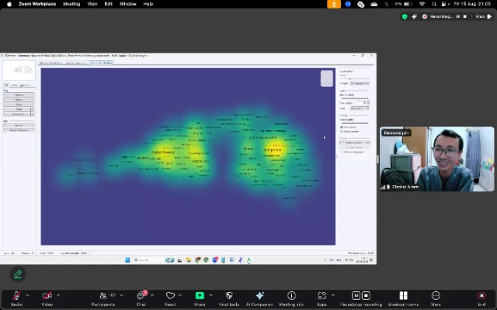Select the Cluster density radio button
Viewport: 497px width, 310px height.
click(342, 131)
